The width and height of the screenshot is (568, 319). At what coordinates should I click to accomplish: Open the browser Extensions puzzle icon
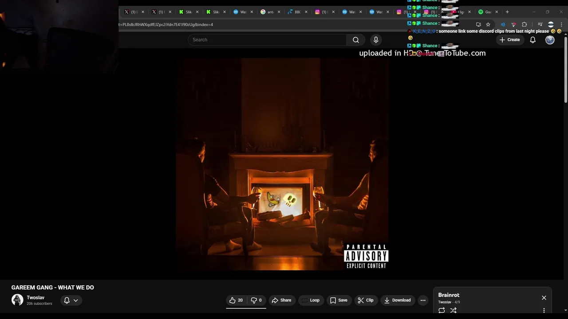pos(525,25)
